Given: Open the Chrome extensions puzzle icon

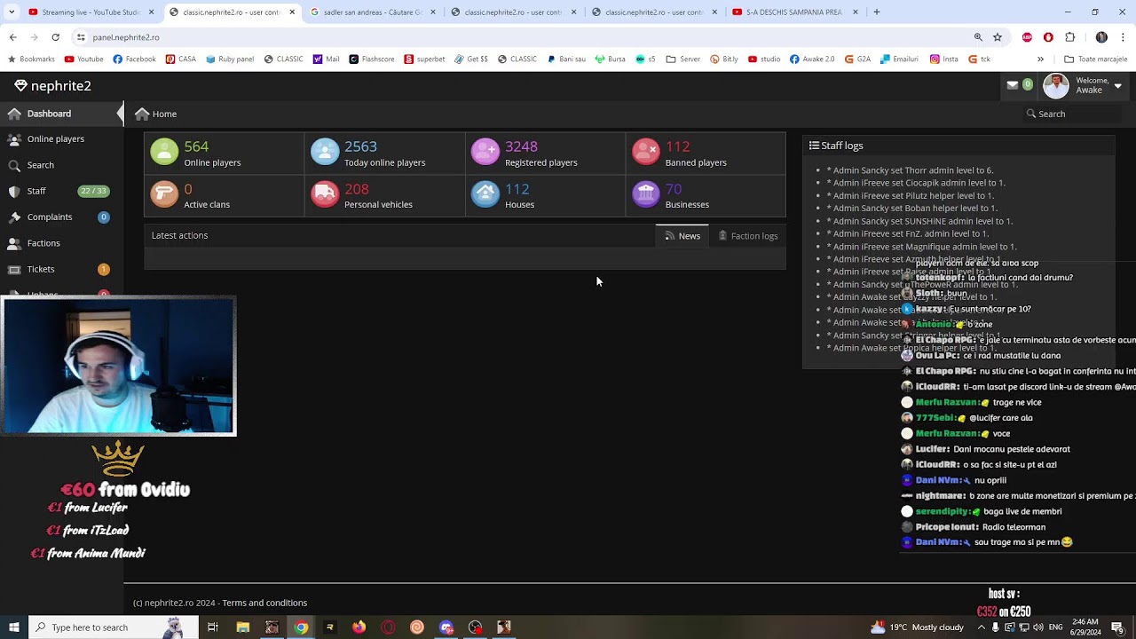Looking at the screenshot, I should point(1070,37).
